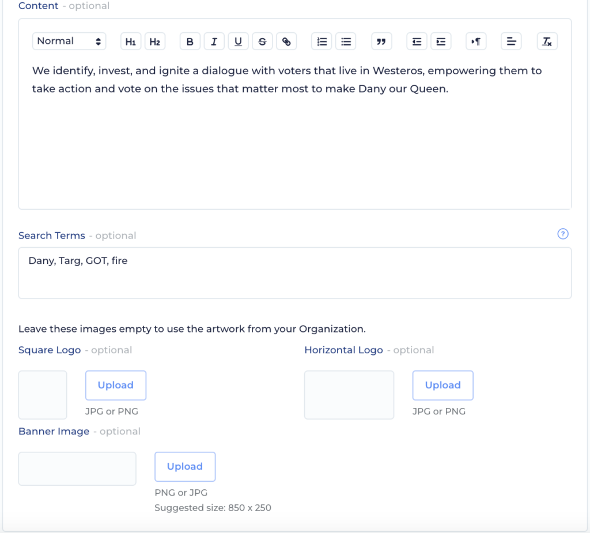Image resolution: width=590 pixels, height=533 pixels.
Task: Click the Search Terms input field
Action: (x=295, y=273)
